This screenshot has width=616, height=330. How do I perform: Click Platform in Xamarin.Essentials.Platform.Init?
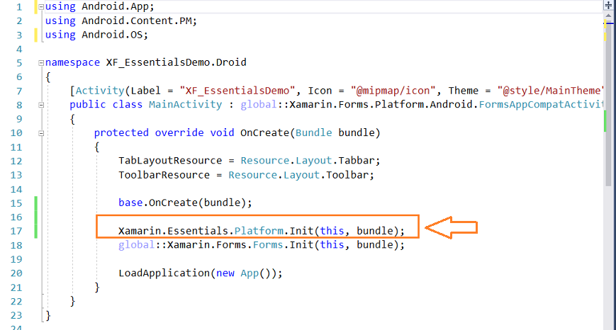(x=259, y=231)
